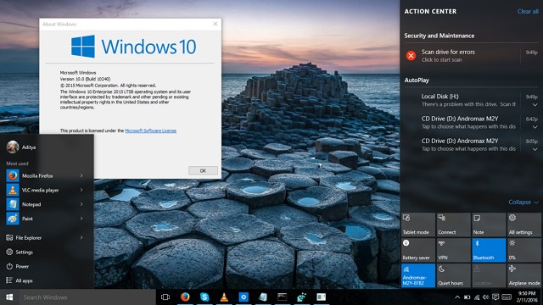Open the white window icon on taskbar
The height and width of the screenshot is (305, 543).
(x=321, y=297)
